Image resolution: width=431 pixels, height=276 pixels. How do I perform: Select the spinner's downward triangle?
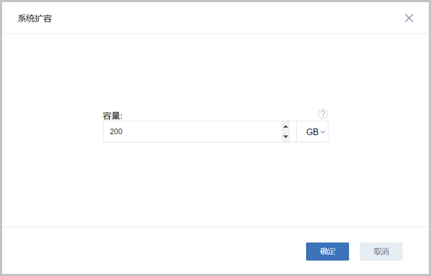coord(286,137)
